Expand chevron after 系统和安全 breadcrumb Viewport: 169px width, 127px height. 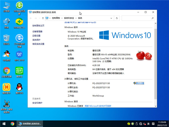(x=76, y=18)
